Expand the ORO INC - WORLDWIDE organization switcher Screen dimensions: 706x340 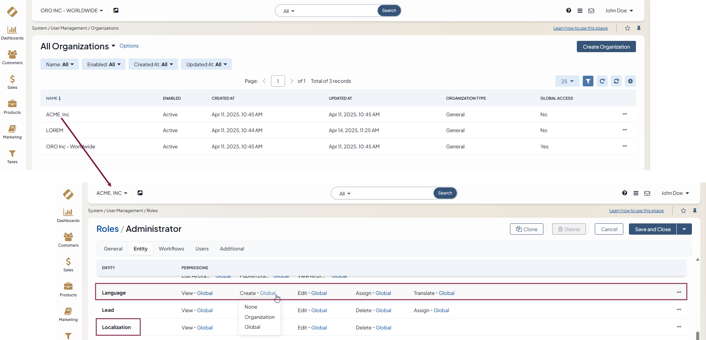click(x=72, y=11)
